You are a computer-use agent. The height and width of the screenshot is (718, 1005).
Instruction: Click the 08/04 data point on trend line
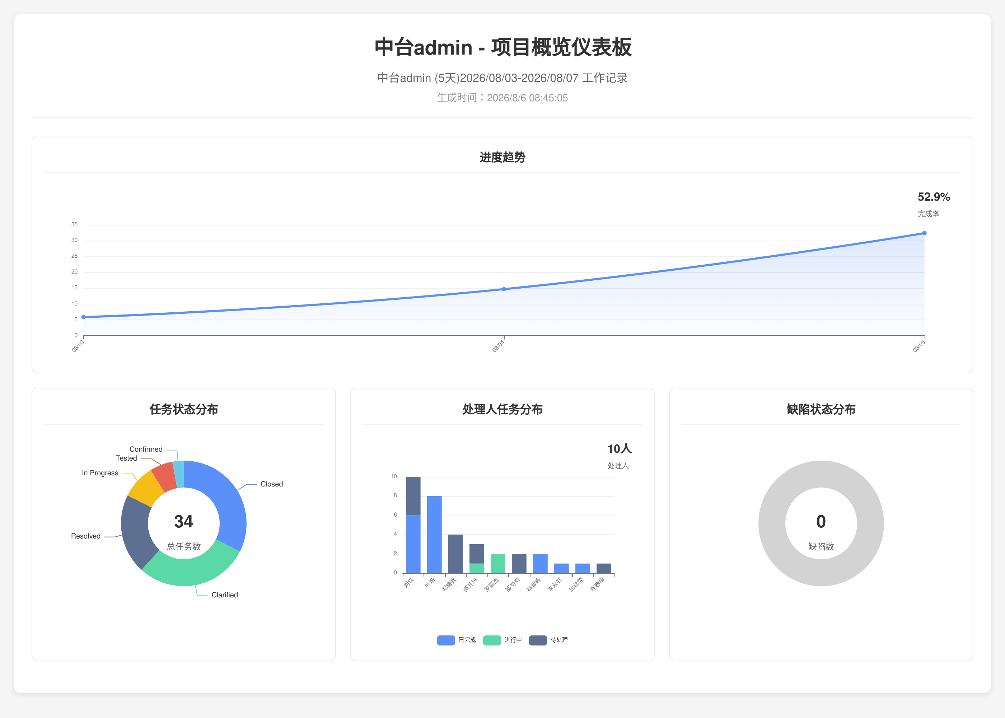tap(504, 289)
